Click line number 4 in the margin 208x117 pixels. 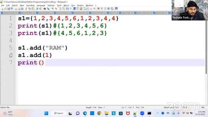pyautogui.click(x=11, y=40)
